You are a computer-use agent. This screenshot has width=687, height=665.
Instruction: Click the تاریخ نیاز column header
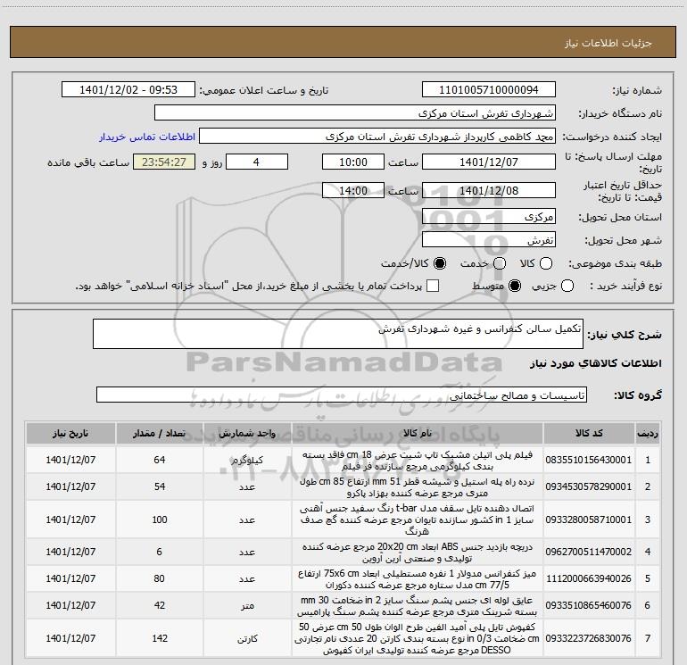pos(70,434)
